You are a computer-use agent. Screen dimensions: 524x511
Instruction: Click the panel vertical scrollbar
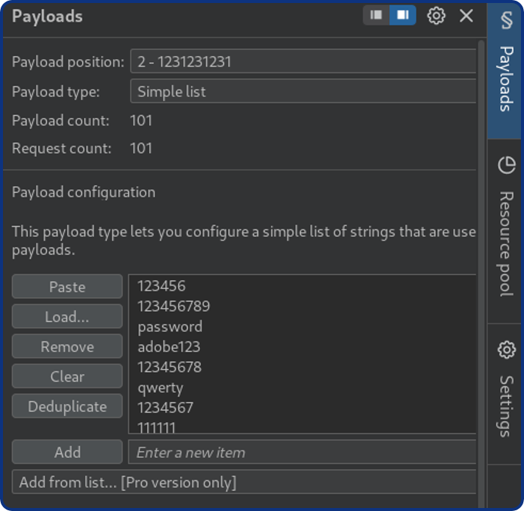coord(481,274)
